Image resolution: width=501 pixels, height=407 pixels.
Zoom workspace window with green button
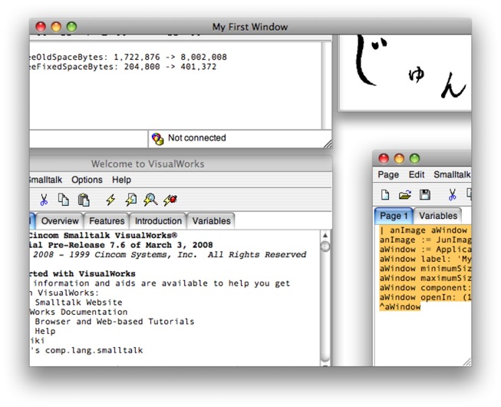click(x=414, y=159)
